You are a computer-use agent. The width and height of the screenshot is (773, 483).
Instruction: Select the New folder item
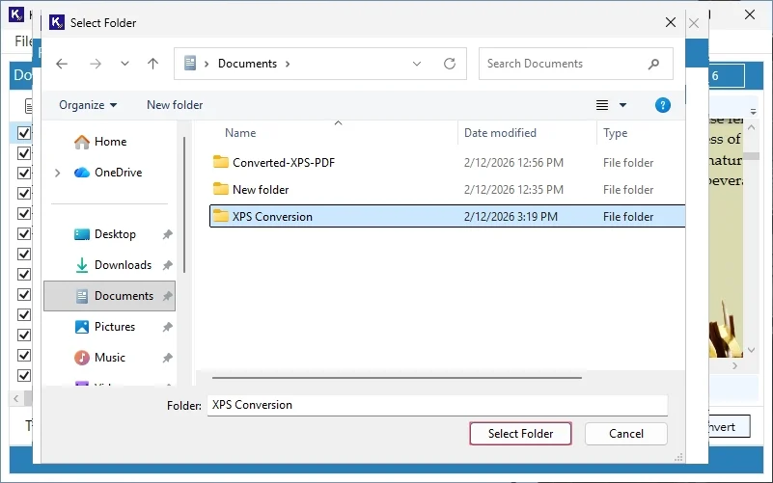coord(261,190)
